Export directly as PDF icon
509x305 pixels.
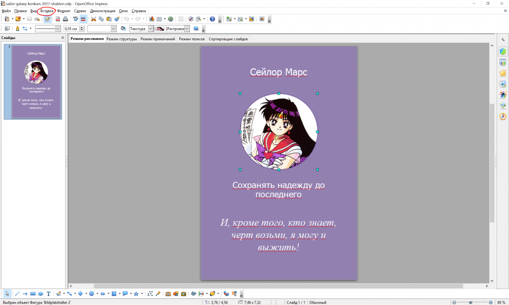(58, 19)
